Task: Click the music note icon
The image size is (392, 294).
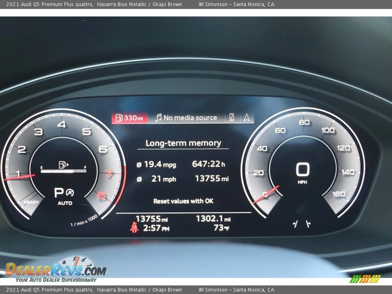Action: tap(158, 118)
